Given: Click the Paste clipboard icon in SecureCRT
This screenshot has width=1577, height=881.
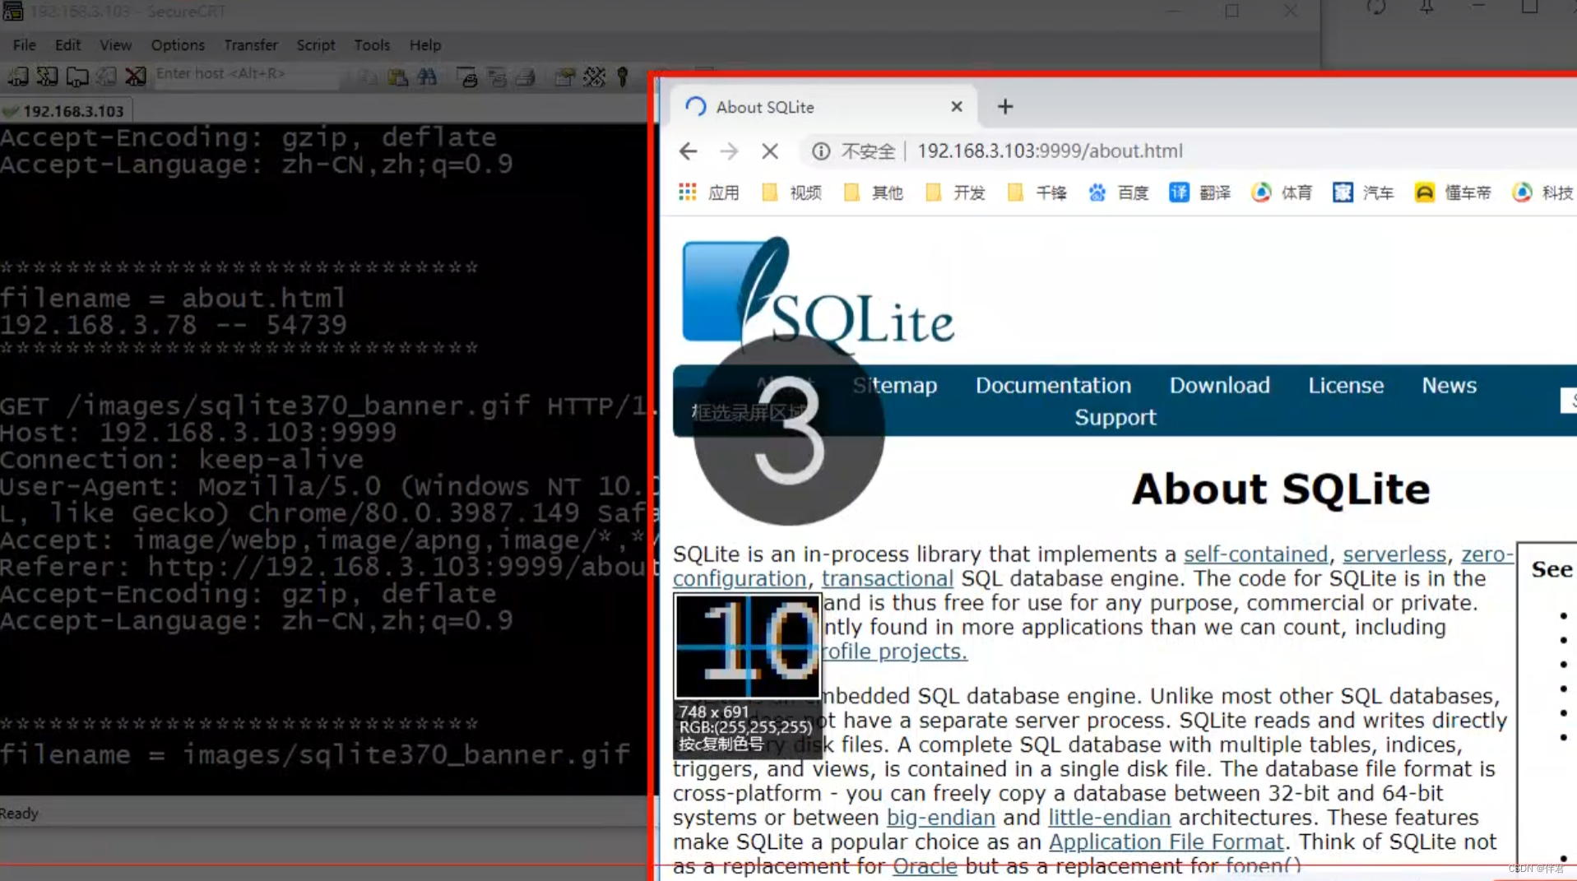Looking at the screenshot, I should tap(398, 77).
